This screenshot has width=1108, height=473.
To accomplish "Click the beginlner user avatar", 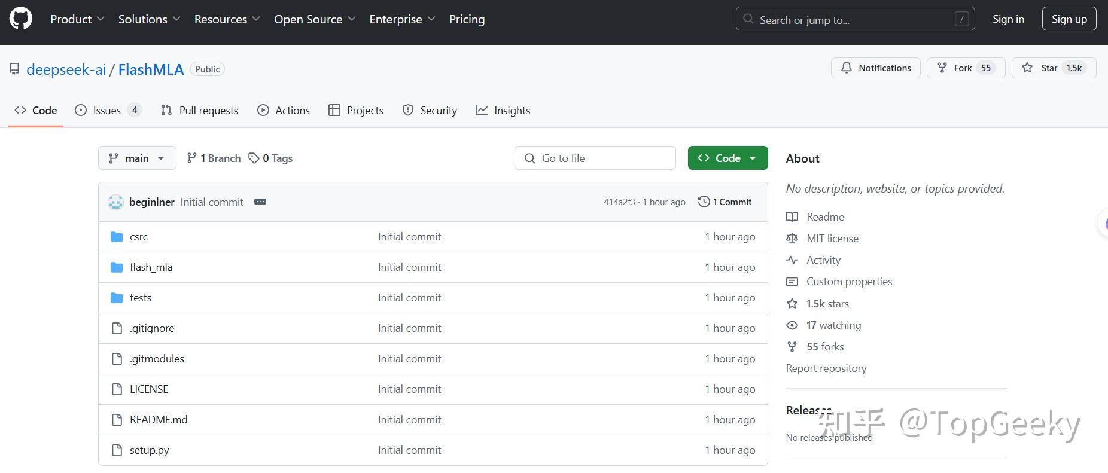I will tap(115, 202).
